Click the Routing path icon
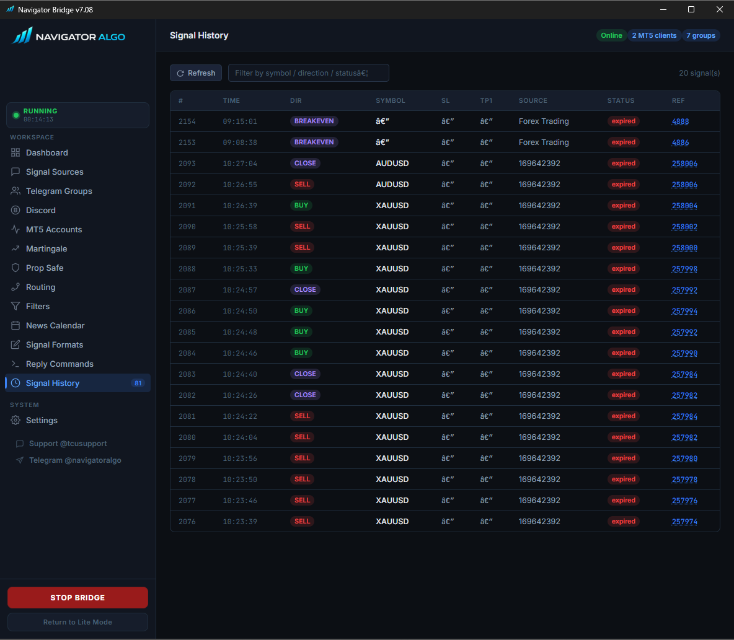The height and width of the screenshot is (640, 734). [x=15, y=287]
